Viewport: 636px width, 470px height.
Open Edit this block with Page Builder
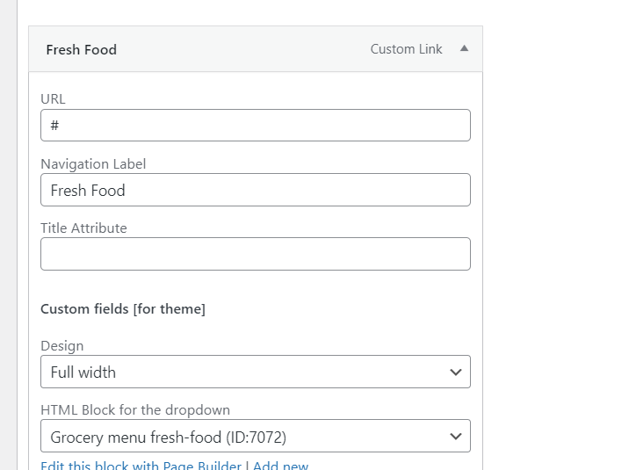coord(141,466)
